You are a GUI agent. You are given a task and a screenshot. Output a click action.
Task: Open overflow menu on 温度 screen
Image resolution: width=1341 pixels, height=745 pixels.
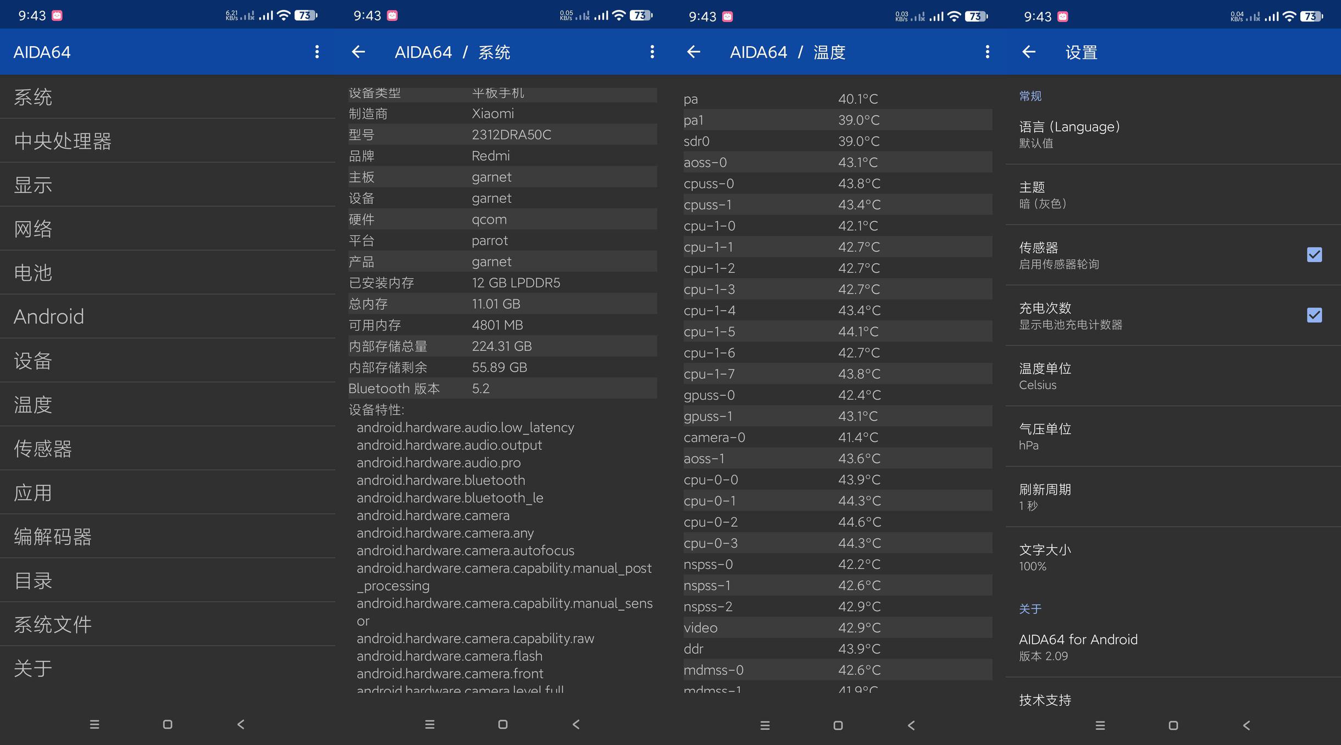click(x=988, y=52)
